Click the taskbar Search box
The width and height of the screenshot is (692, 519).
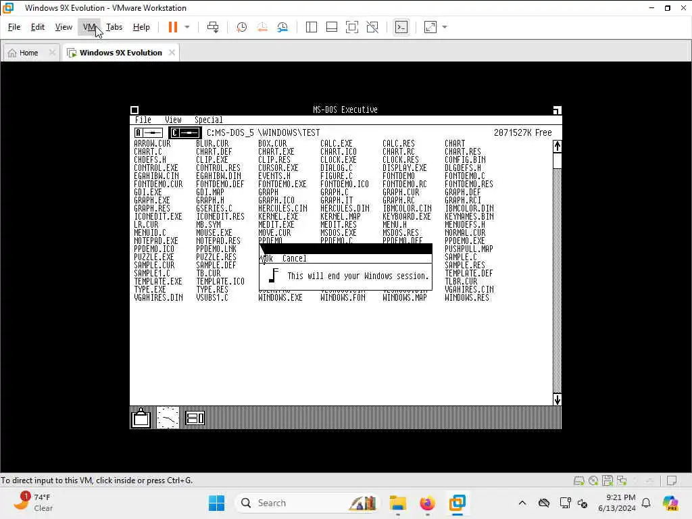(308, 503)
